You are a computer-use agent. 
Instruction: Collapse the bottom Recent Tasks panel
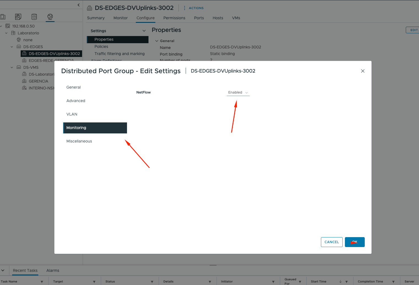coord(3,270)
